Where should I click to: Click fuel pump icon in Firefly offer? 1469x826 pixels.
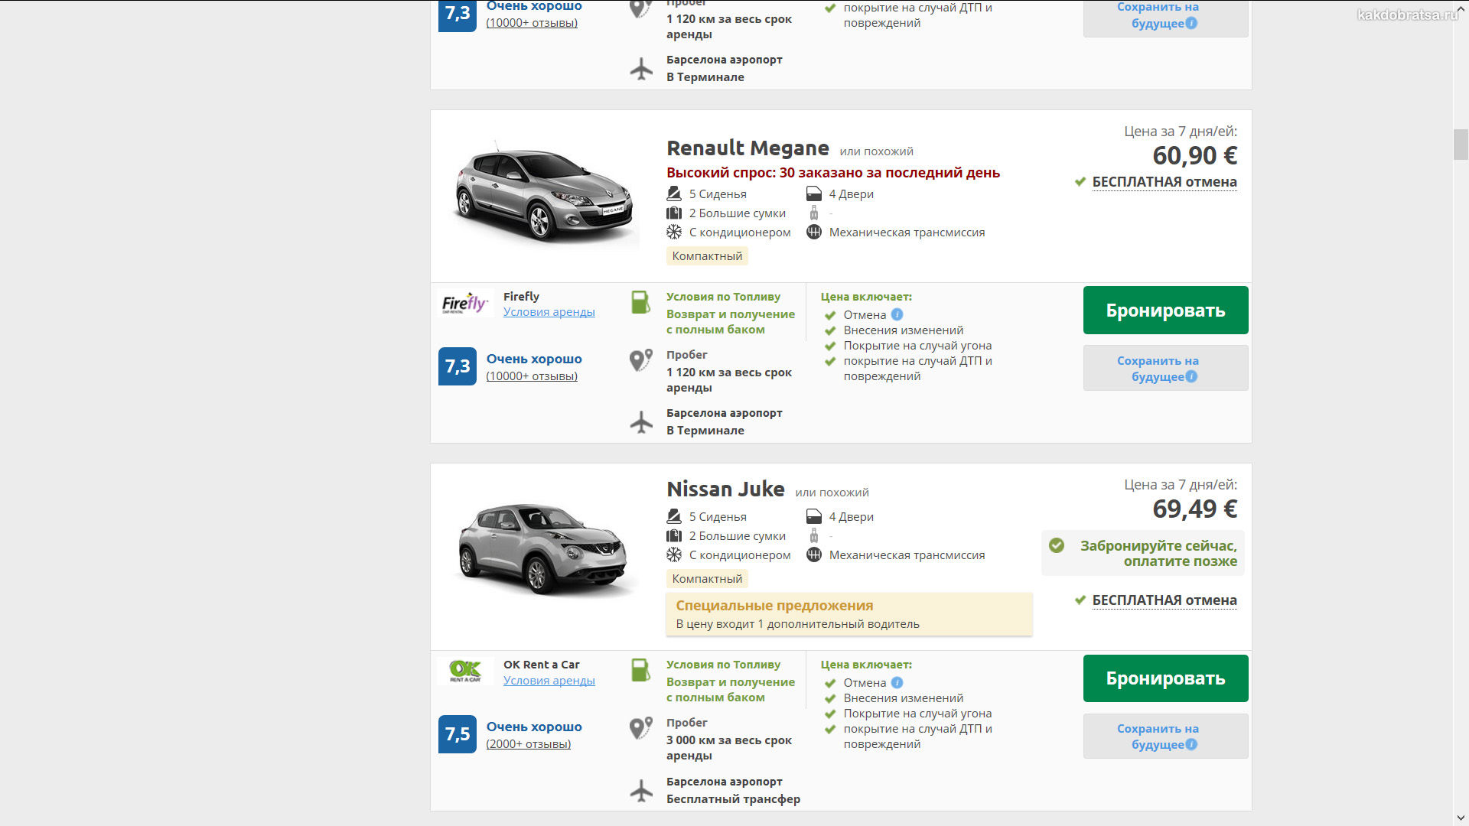[640, 302]
